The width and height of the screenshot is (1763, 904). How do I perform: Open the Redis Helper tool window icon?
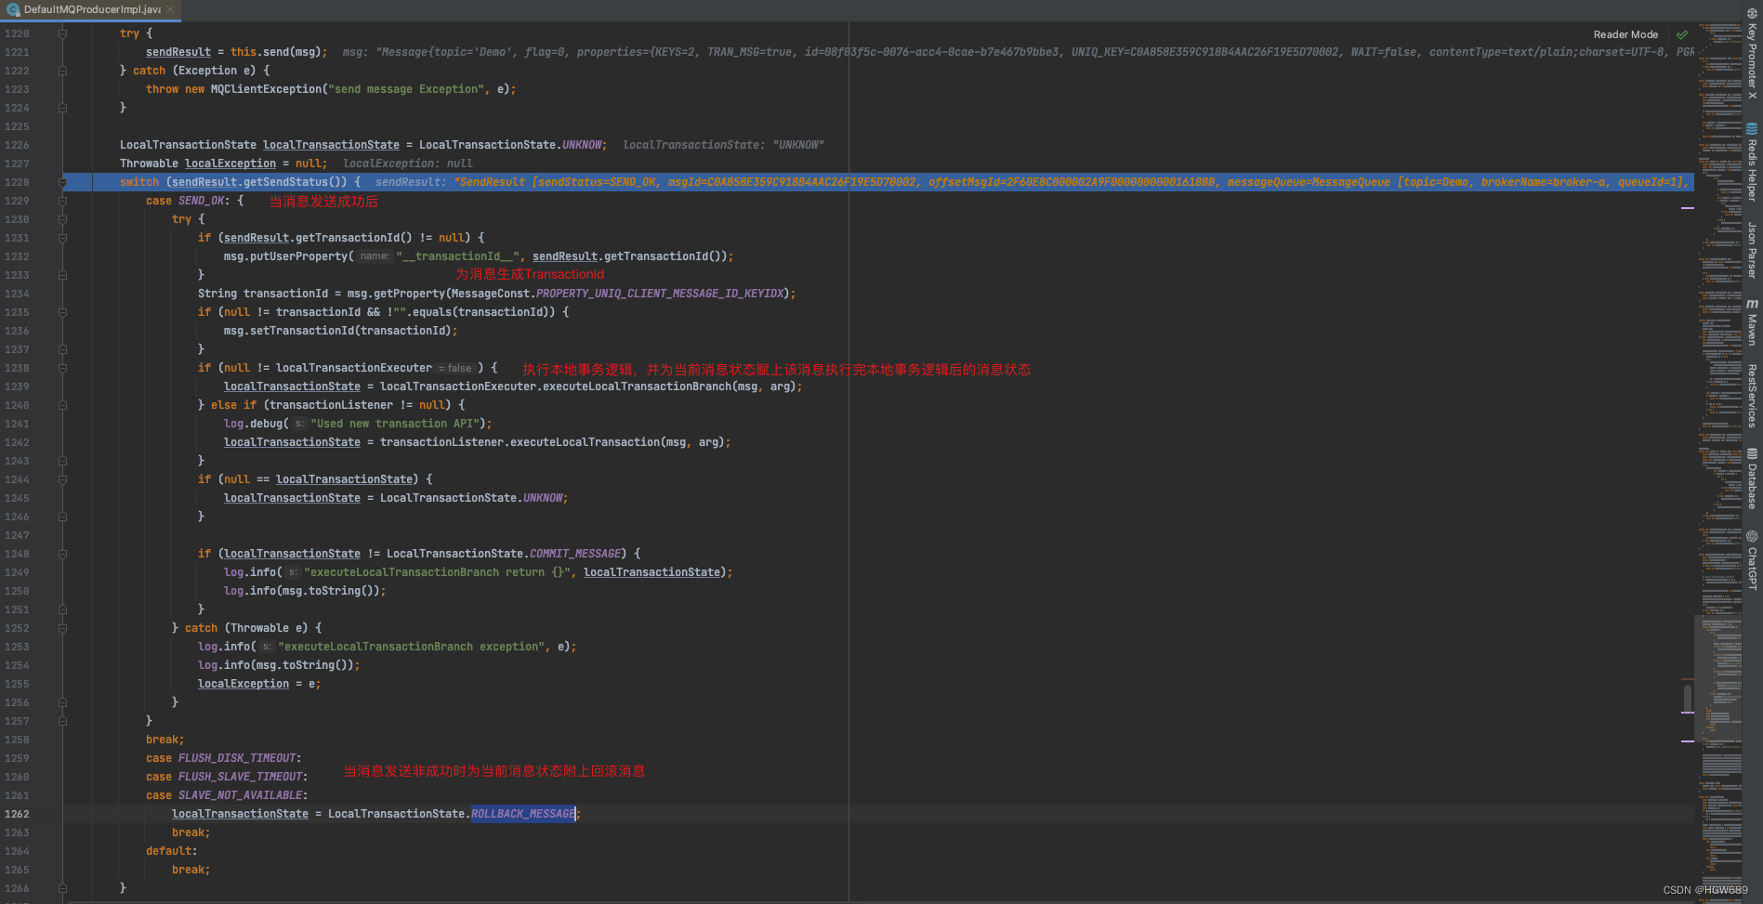[x=1752, y=129]
